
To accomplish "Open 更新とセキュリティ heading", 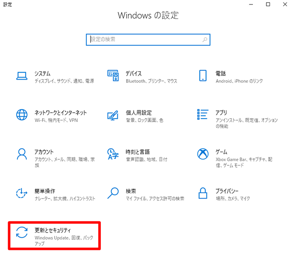I will (x=53, y=230).
